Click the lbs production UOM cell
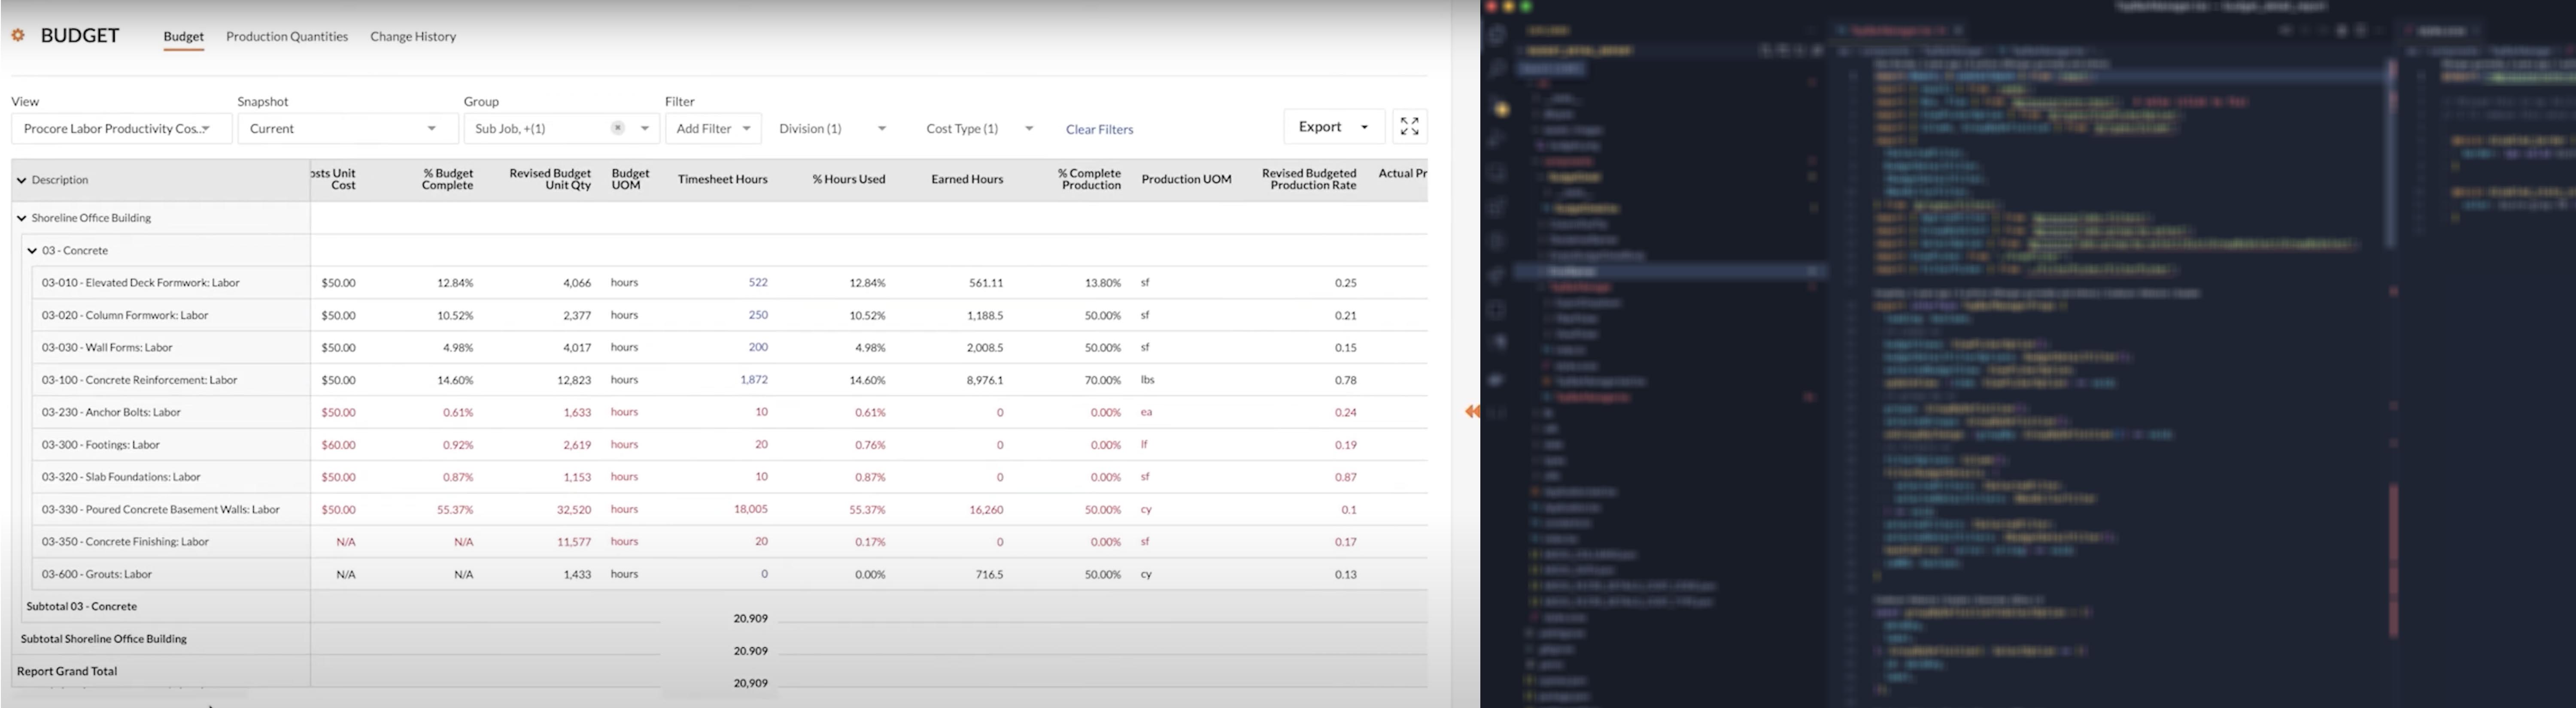Screen dimensions: 2576x708 [1147, 380]
